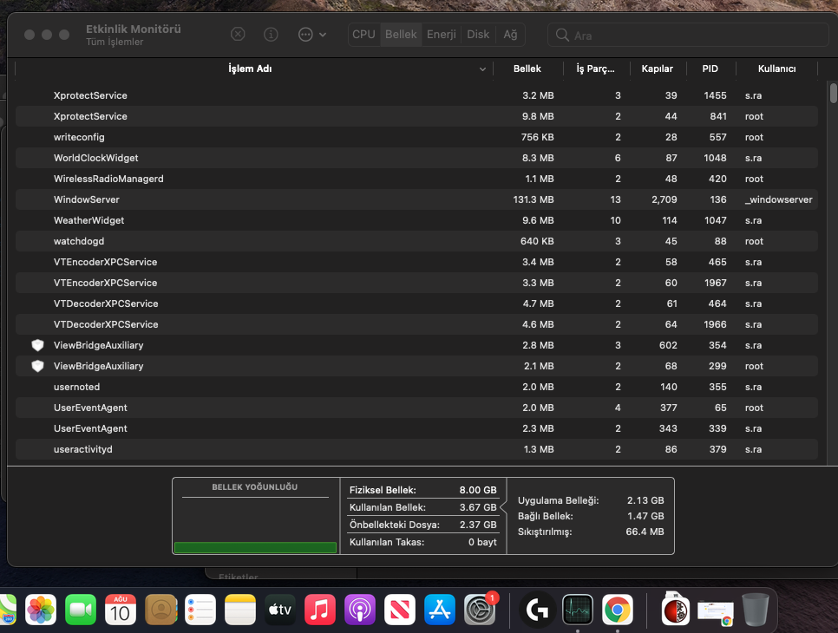838x633 pixels.
Task: Toggle sort direction chevron on İşlem Adı column
Action: tap(482, 69)
